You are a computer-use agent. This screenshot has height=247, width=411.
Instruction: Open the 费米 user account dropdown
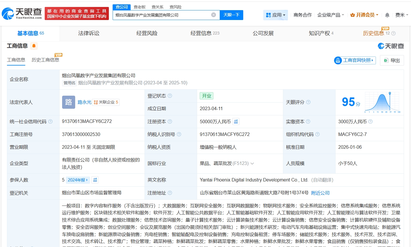pyautogui.click(x=402, y=15)
